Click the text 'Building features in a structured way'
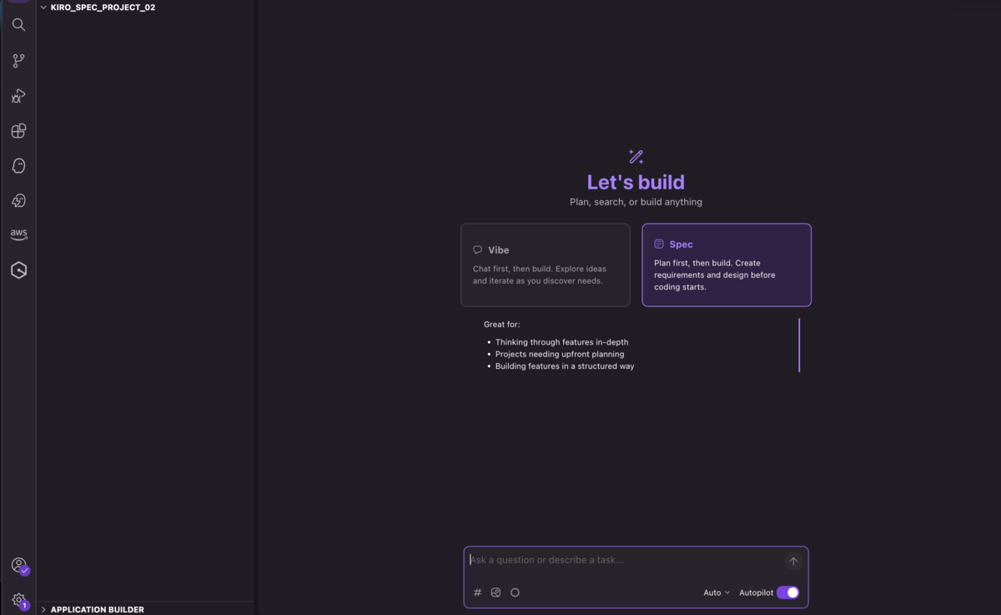The width and height of the screenshot is (1001, 615). tap(565, 366)
